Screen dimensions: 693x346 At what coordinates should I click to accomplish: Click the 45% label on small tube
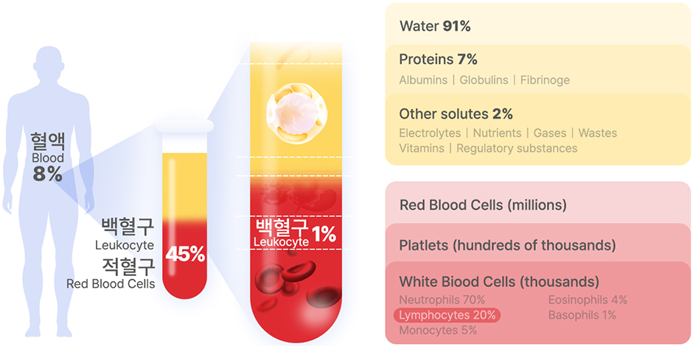pyautogui.click(x=185, y=255)
